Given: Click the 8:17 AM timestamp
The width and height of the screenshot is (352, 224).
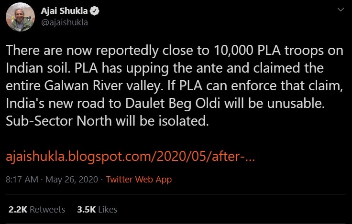Looking at the screenshot, I should (22, 180).
